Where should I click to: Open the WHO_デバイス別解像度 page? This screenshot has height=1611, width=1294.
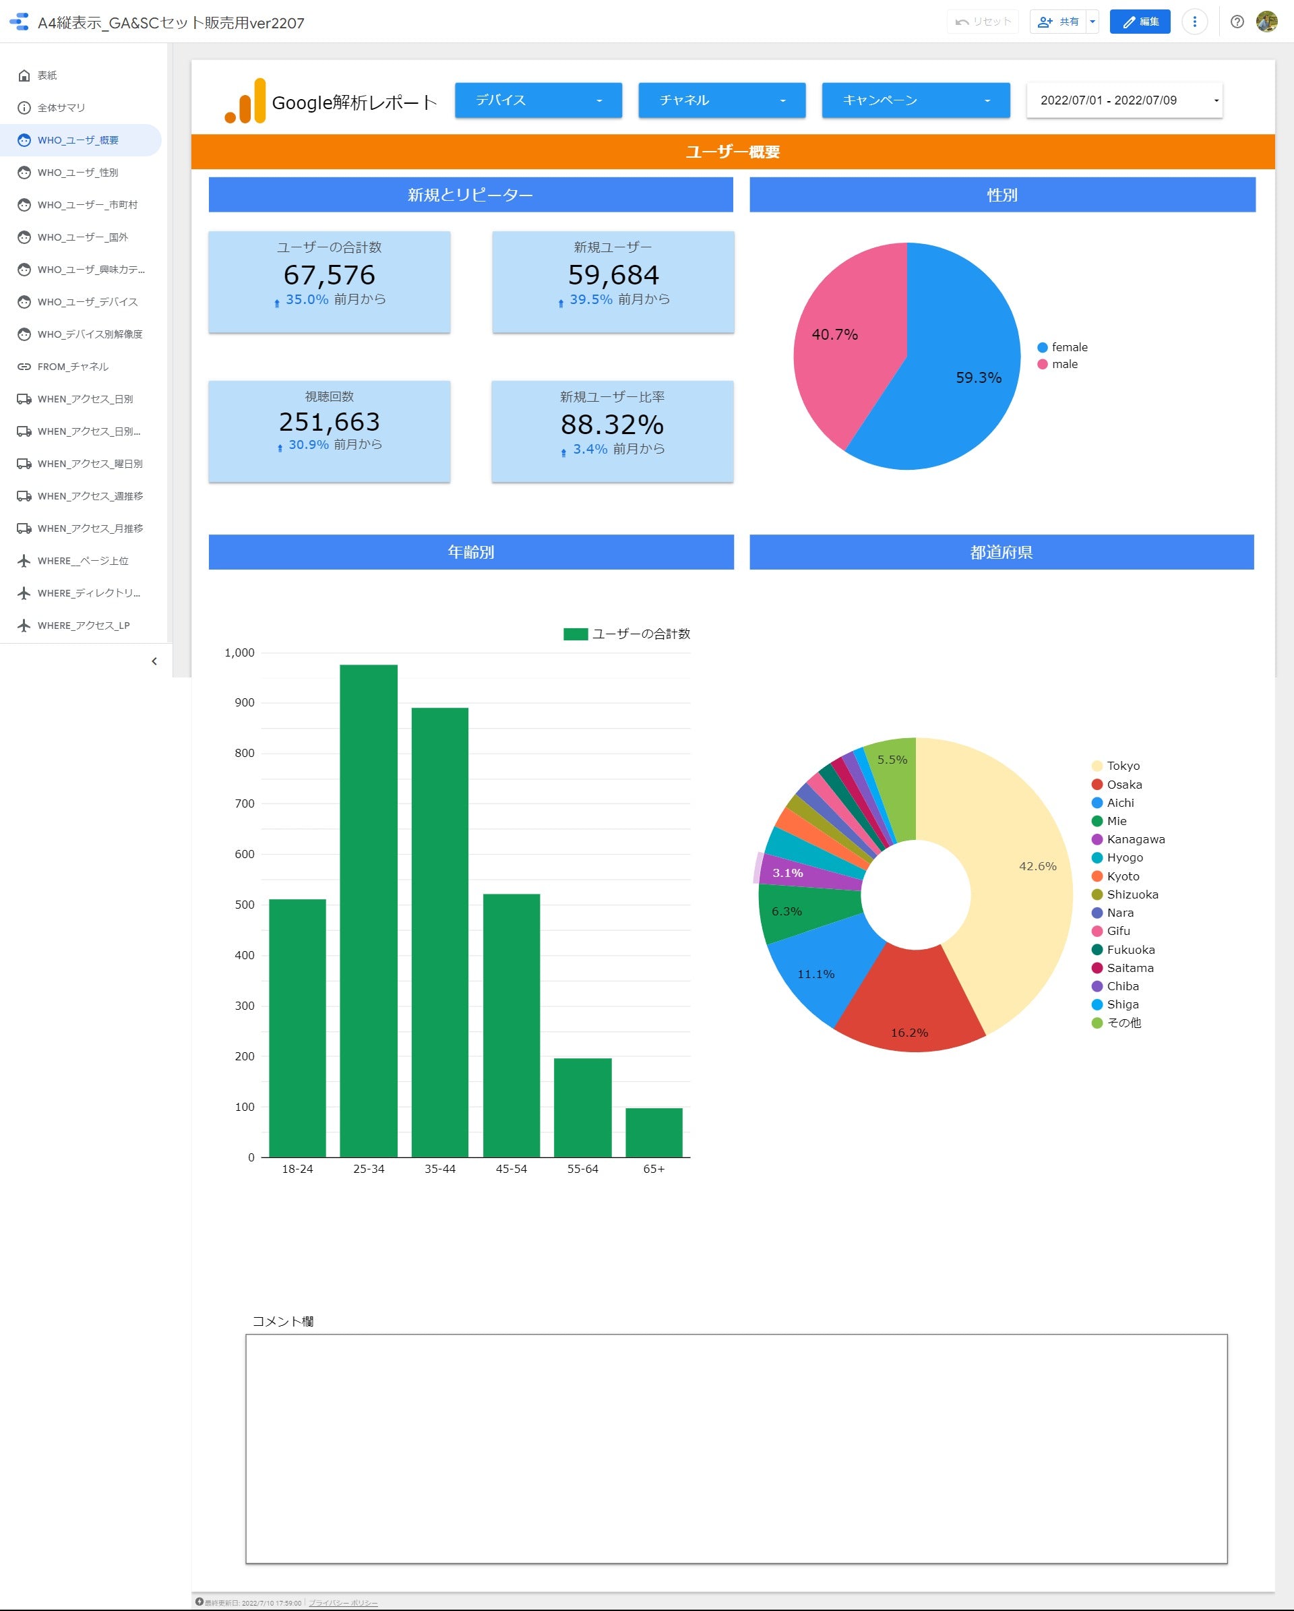coord(81,334)
